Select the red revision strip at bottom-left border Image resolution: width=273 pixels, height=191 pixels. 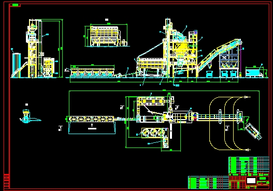click(6, 181)
